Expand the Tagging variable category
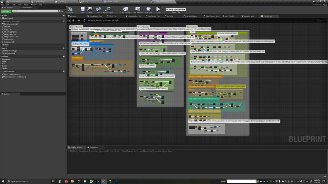Screen dimensions: 328x184 point(1,68)
